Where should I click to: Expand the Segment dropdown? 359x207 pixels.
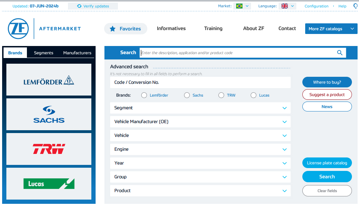[x=200, y=108]
